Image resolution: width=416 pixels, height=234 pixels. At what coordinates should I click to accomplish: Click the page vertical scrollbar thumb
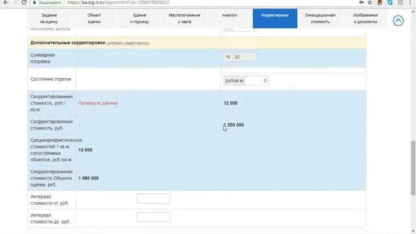413,168
